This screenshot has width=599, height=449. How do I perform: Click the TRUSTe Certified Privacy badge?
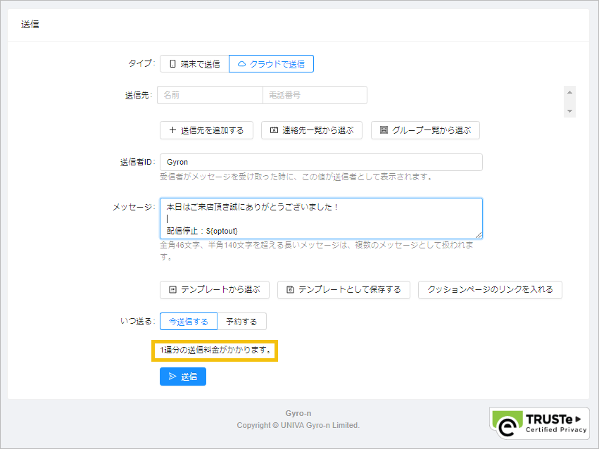tap(539, 423)
